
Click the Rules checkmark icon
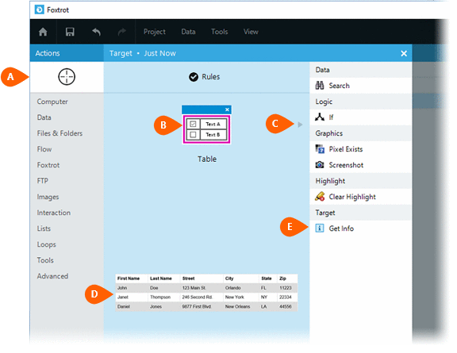click(194, 77)
